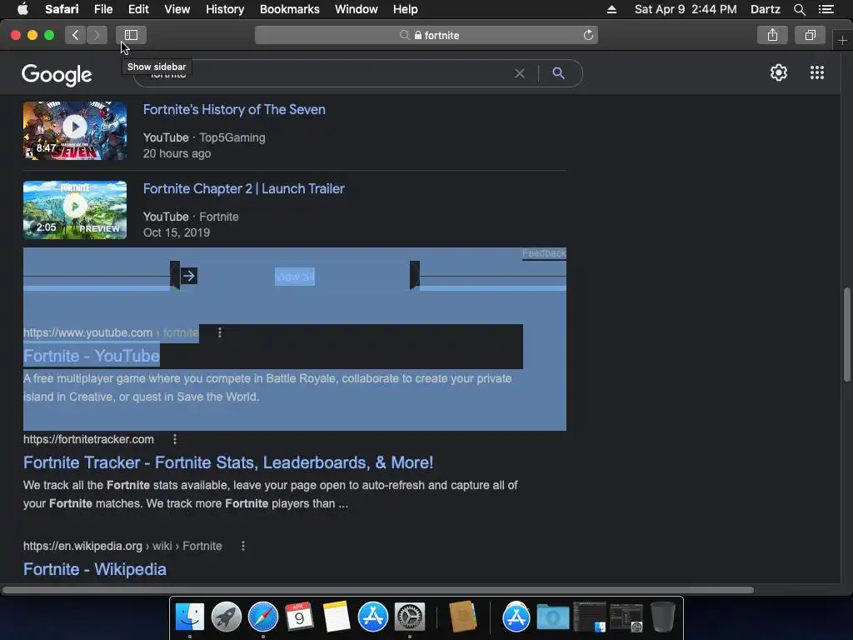853x640 pixels.
Task: Click the View all arrow icon
Action: (x=189, y=276)
